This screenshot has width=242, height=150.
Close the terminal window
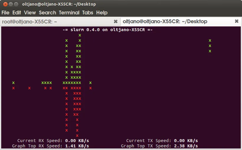coord(5,4)
